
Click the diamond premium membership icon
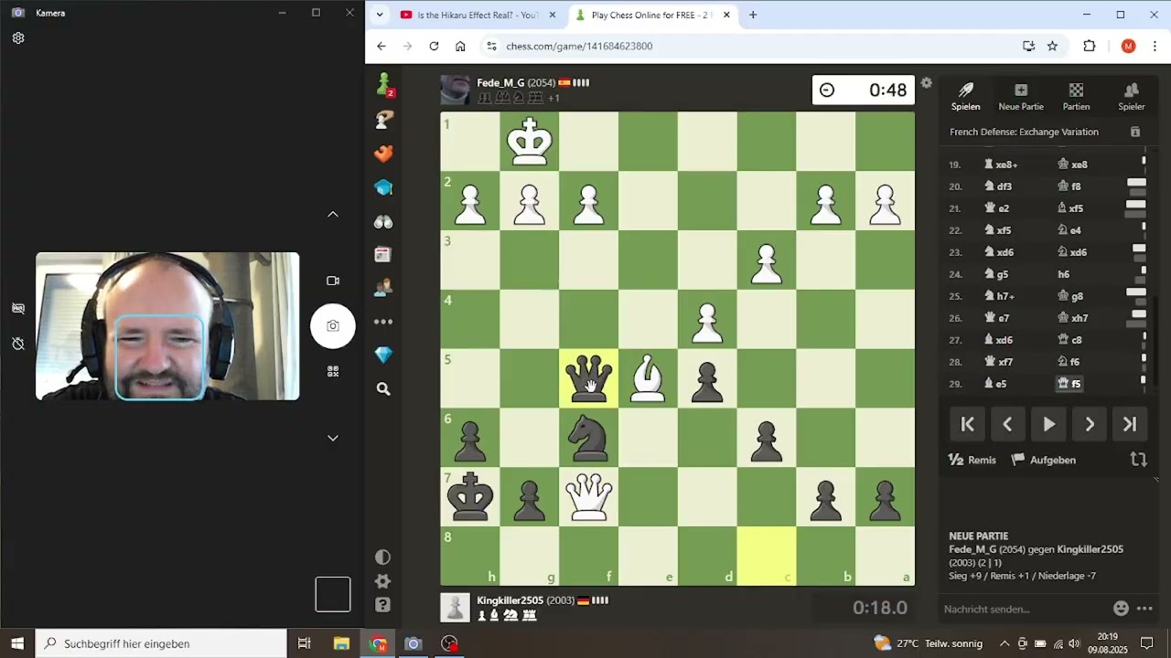[x=383, y=355]
